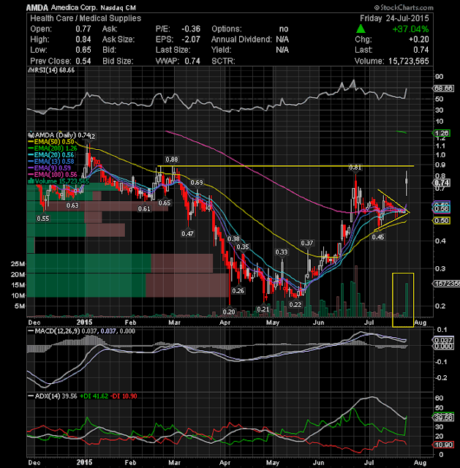
Task: Click the 0.55 December low label
Action: pyautogui.click(x=43, y=219)
